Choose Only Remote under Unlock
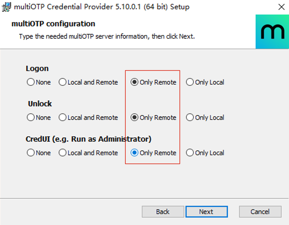Image resolution: width=289 pixels, height=225 pixels. click(x=134, y=118)
